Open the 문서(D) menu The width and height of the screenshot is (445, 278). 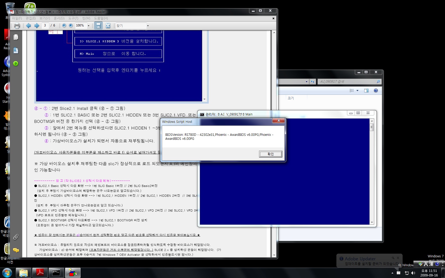pyautogui.click(x=59, y=18)
